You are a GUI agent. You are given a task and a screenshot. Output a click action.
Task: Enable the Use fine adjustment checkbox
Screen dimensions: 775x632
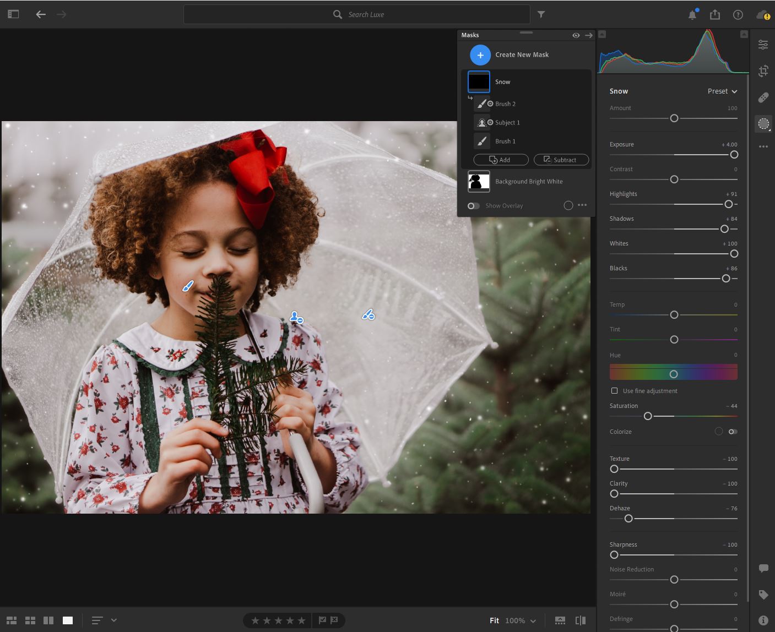[x=614, y=391]
